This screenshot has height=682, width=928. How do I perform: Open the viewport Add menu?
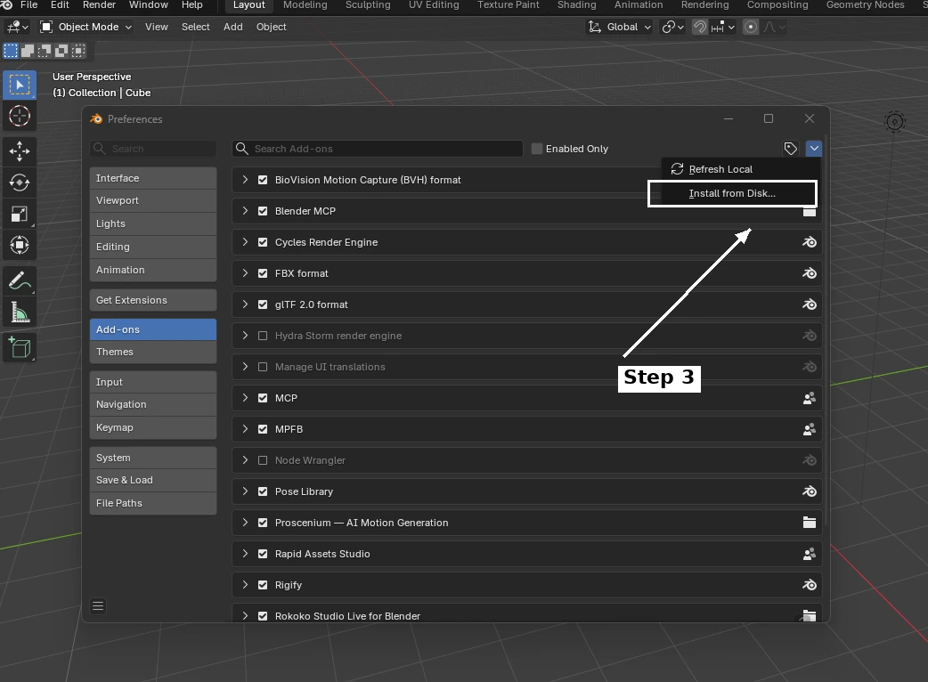coord(233,28)
